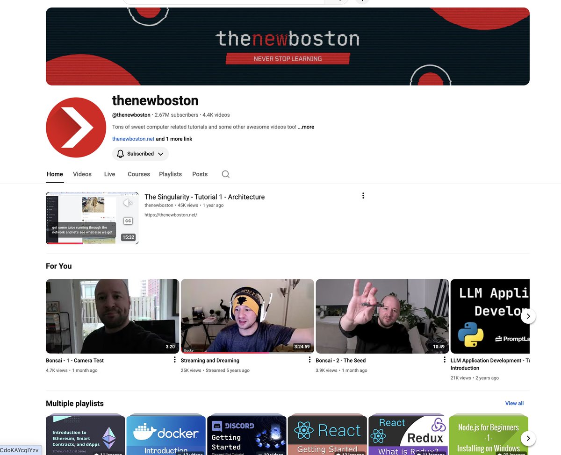
Task: Click the red progress bar on featured video
Action: point(65,243)
